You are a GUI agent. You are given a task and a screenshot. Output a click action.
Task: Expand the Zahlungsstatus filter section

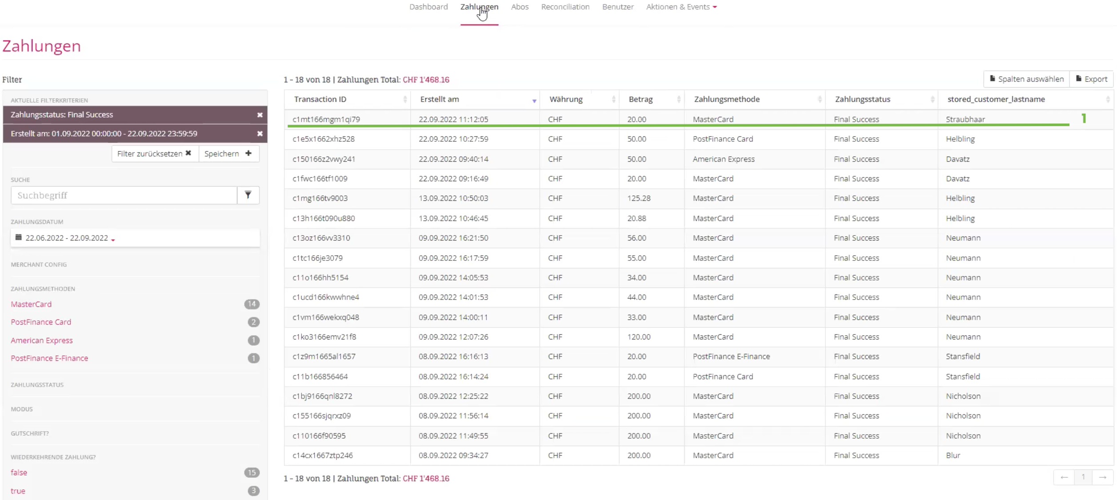[x=37, y=385]
